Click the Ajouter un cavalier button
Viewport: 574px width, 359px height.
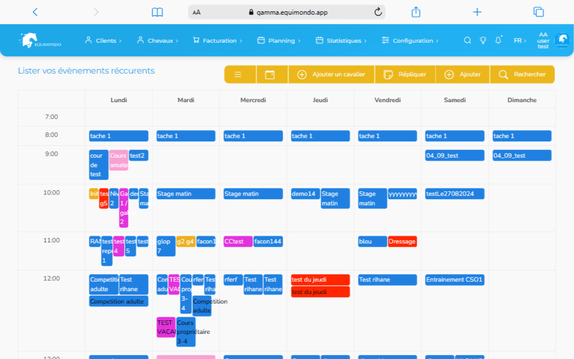331,75
